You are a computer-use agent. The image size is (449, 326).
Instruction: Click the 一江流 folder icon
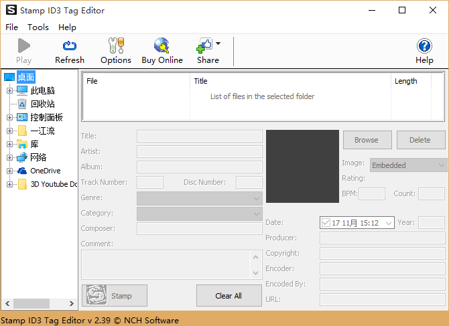(22, 131)
